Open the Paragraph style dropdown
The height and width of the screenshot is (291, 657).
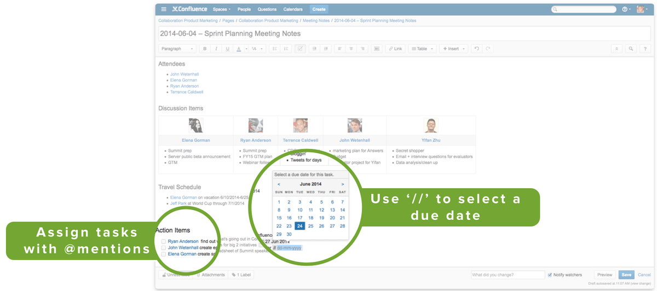click(177, 49)
